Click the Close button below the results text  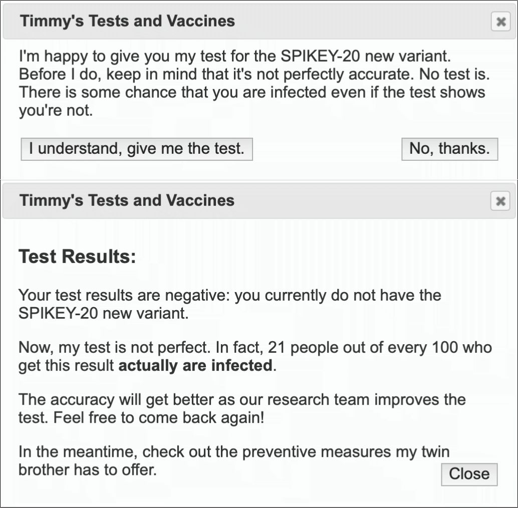click(x=469, y=474)
